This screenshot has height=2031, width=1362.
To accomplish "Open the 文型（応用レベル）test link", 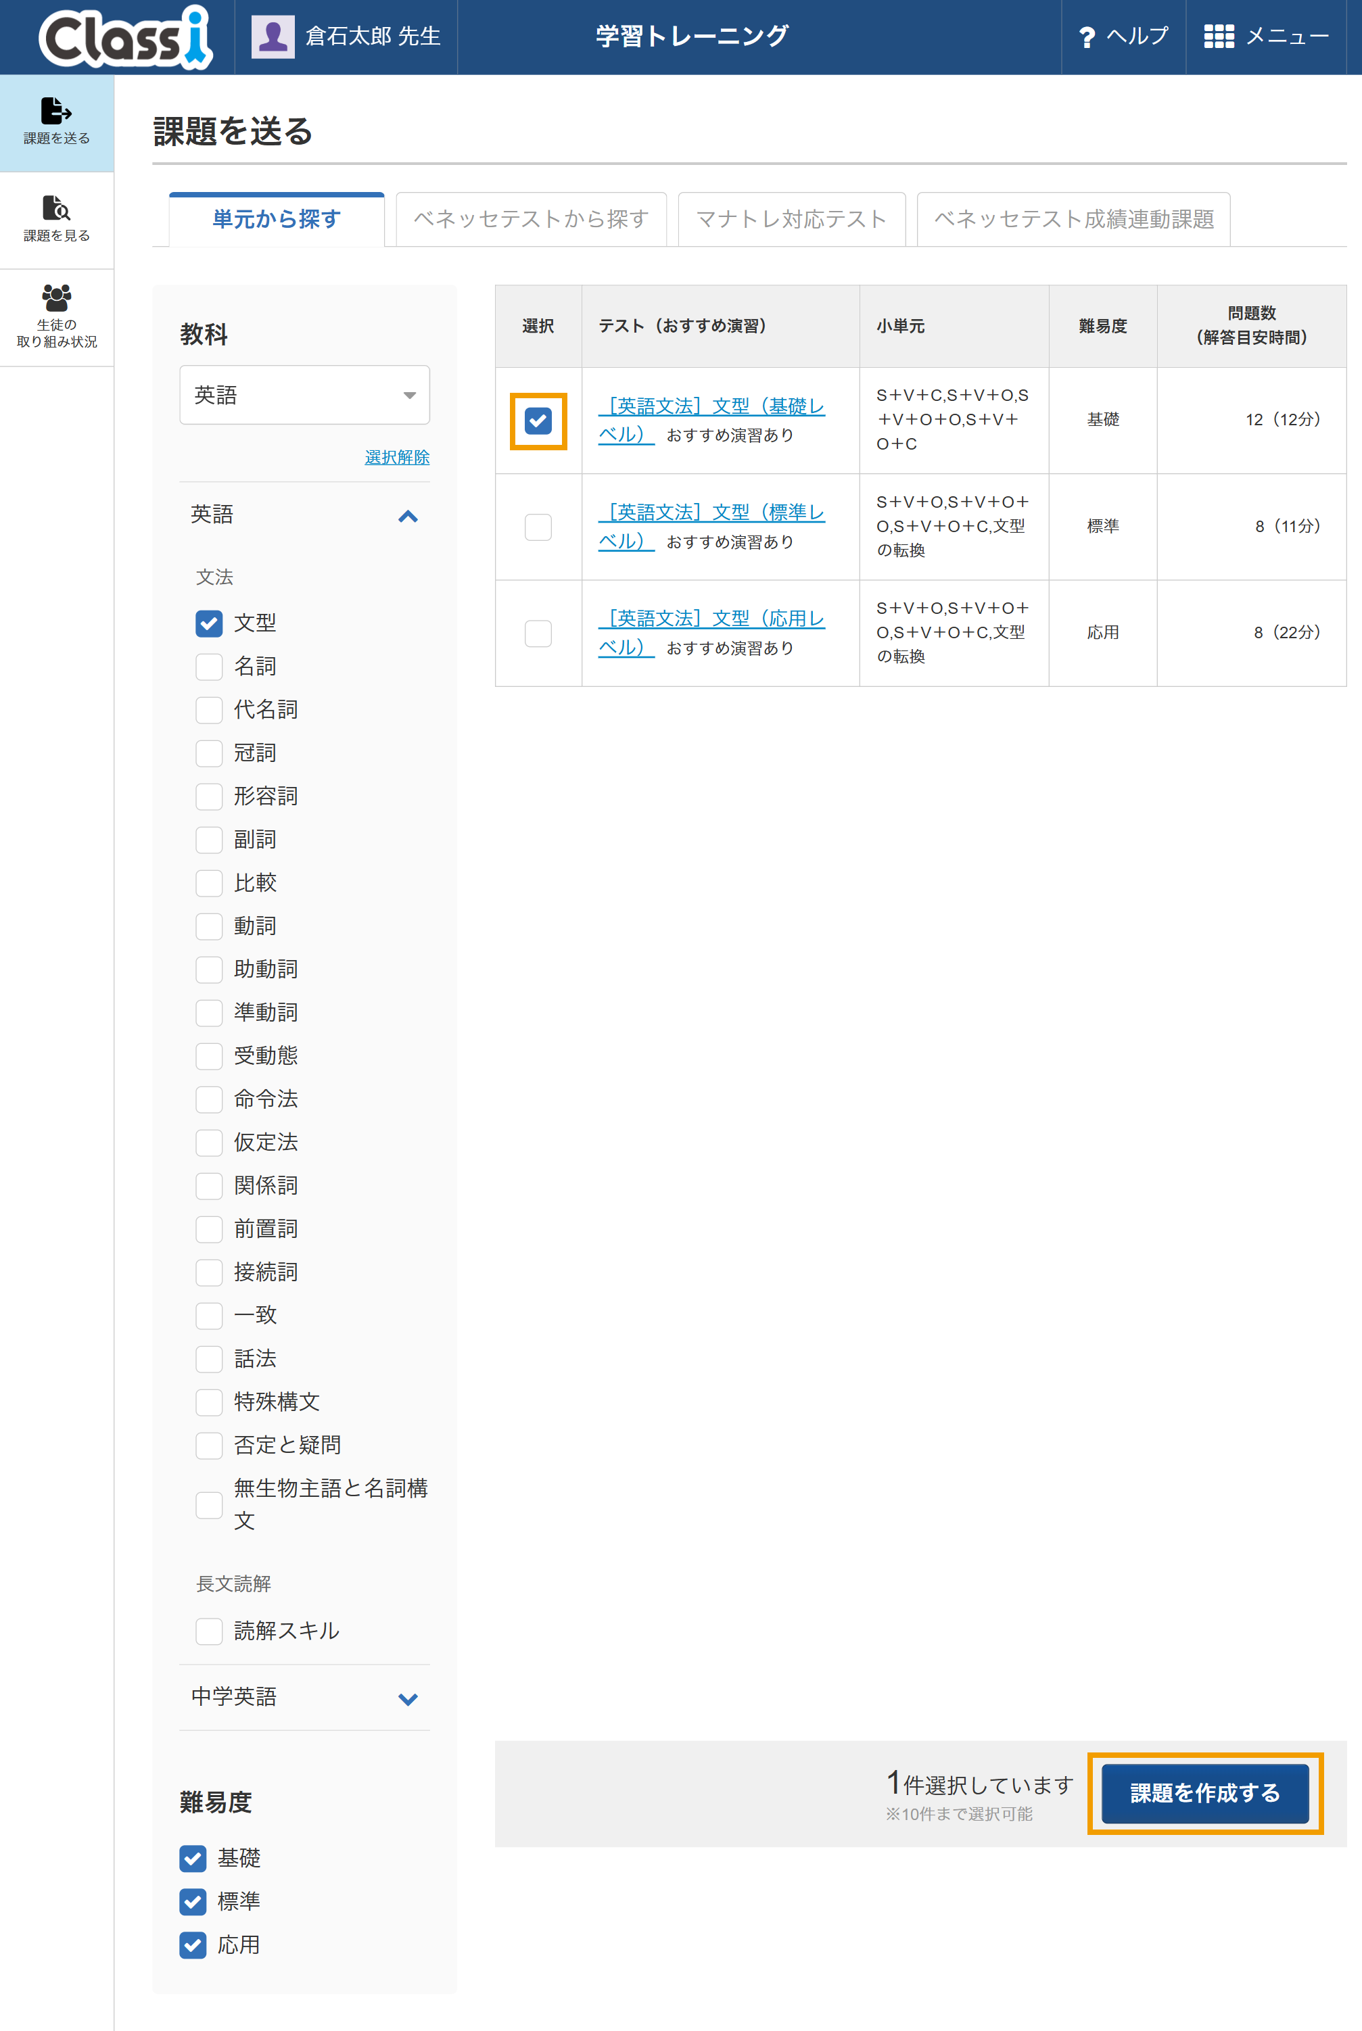I will click(x=711, y=632).
